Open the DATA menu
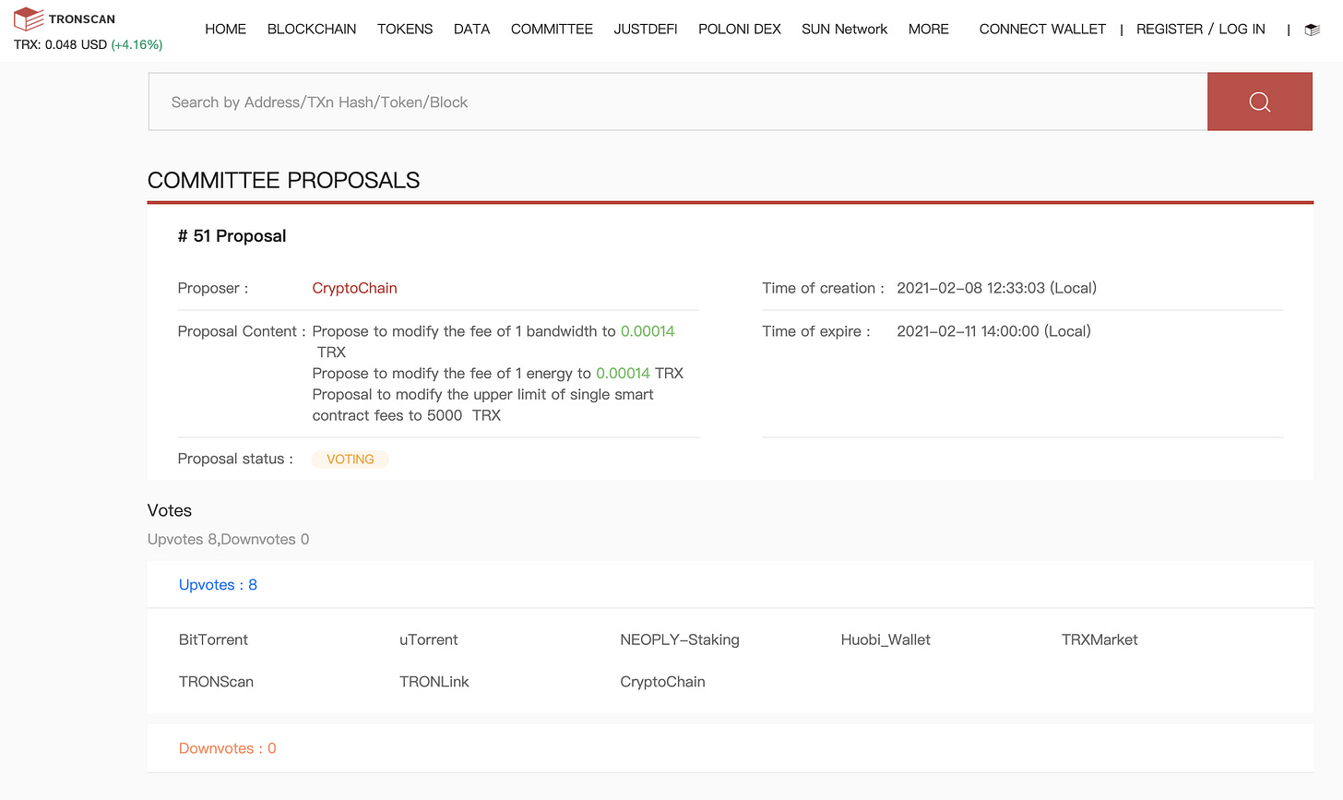The image size is (1343, 800). pos(471,30)
